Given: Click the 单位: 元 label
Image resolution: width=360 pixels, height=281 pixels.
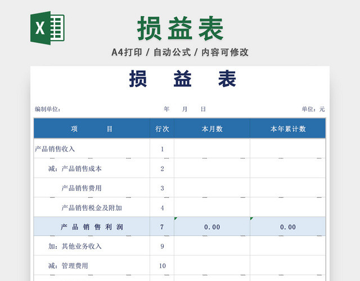Looking at the screenshot, I should point(313,109).
